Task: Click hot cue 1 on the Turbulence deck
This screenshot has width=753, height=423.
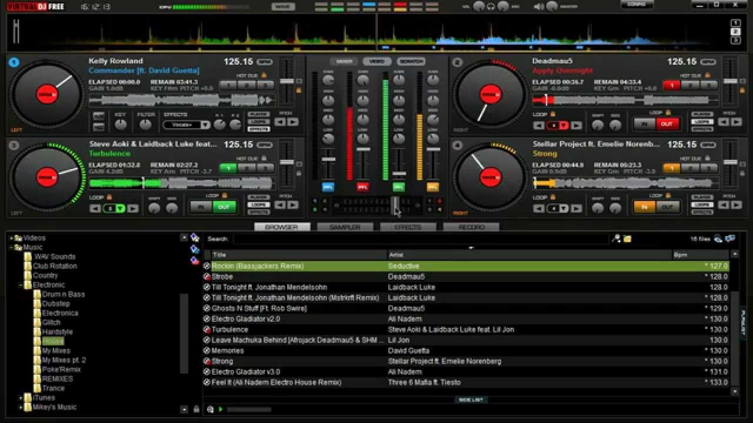Action: 228,168
